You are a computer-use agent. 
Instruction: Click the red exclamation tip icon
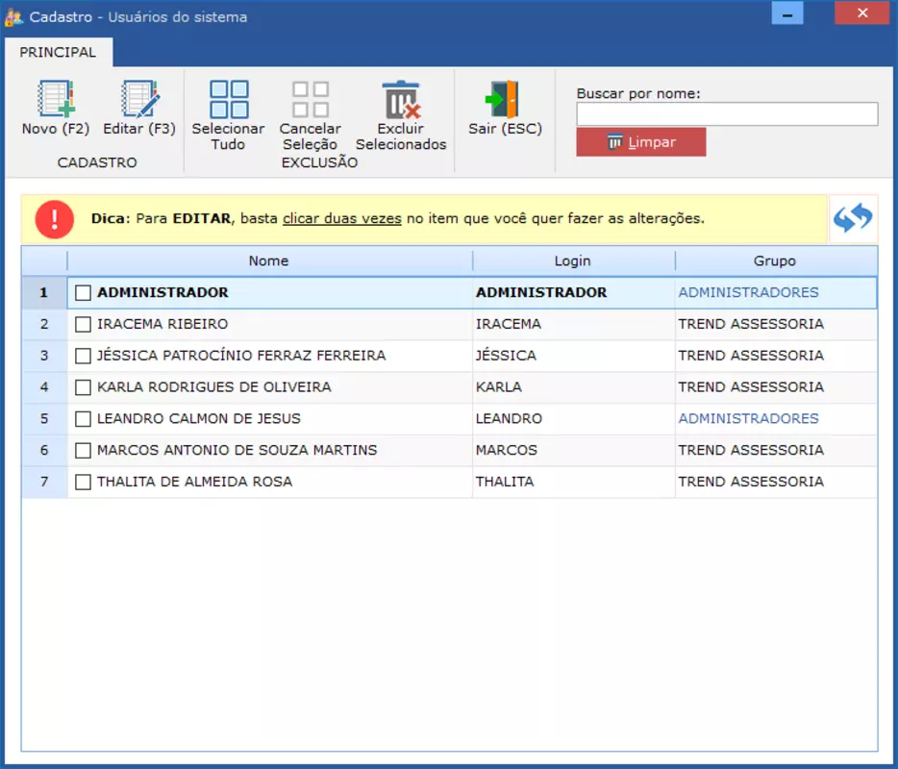55,219
